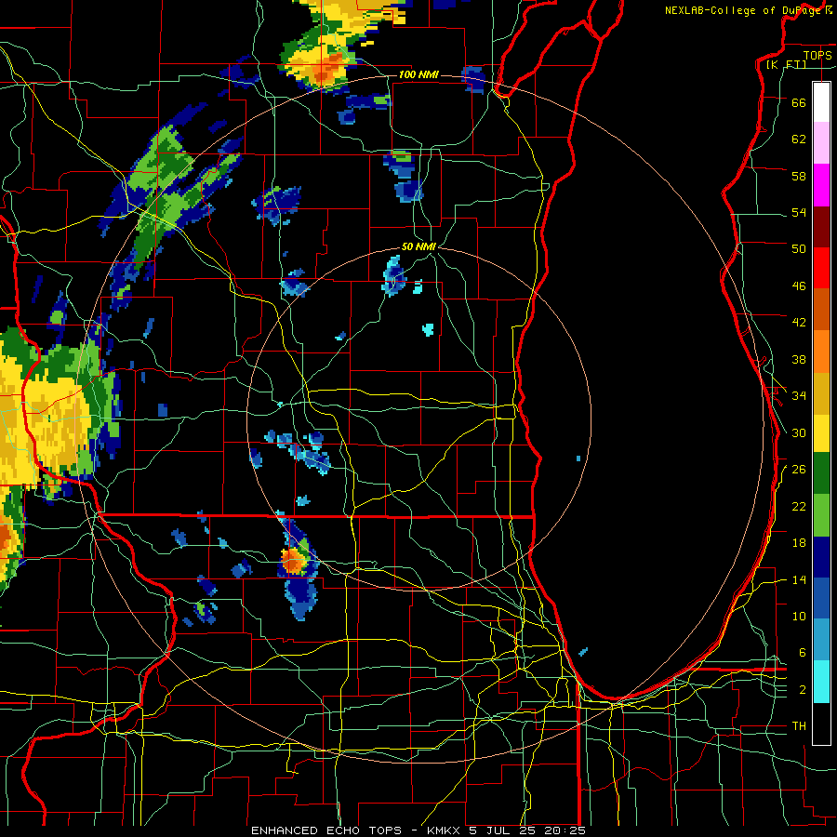837x837 pixels.
Task: Select the light pink legend swatch
Action: click(821, 143)
